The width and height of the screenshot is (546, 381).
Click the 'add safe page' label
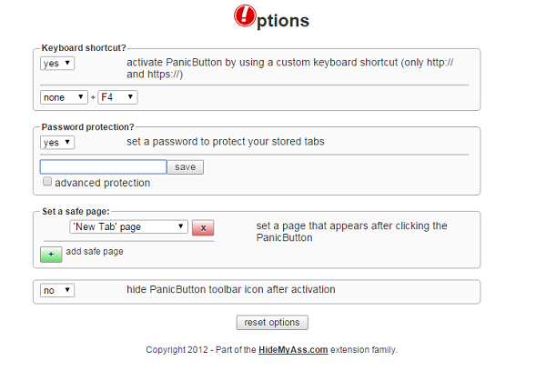click(x=96, y=252)
